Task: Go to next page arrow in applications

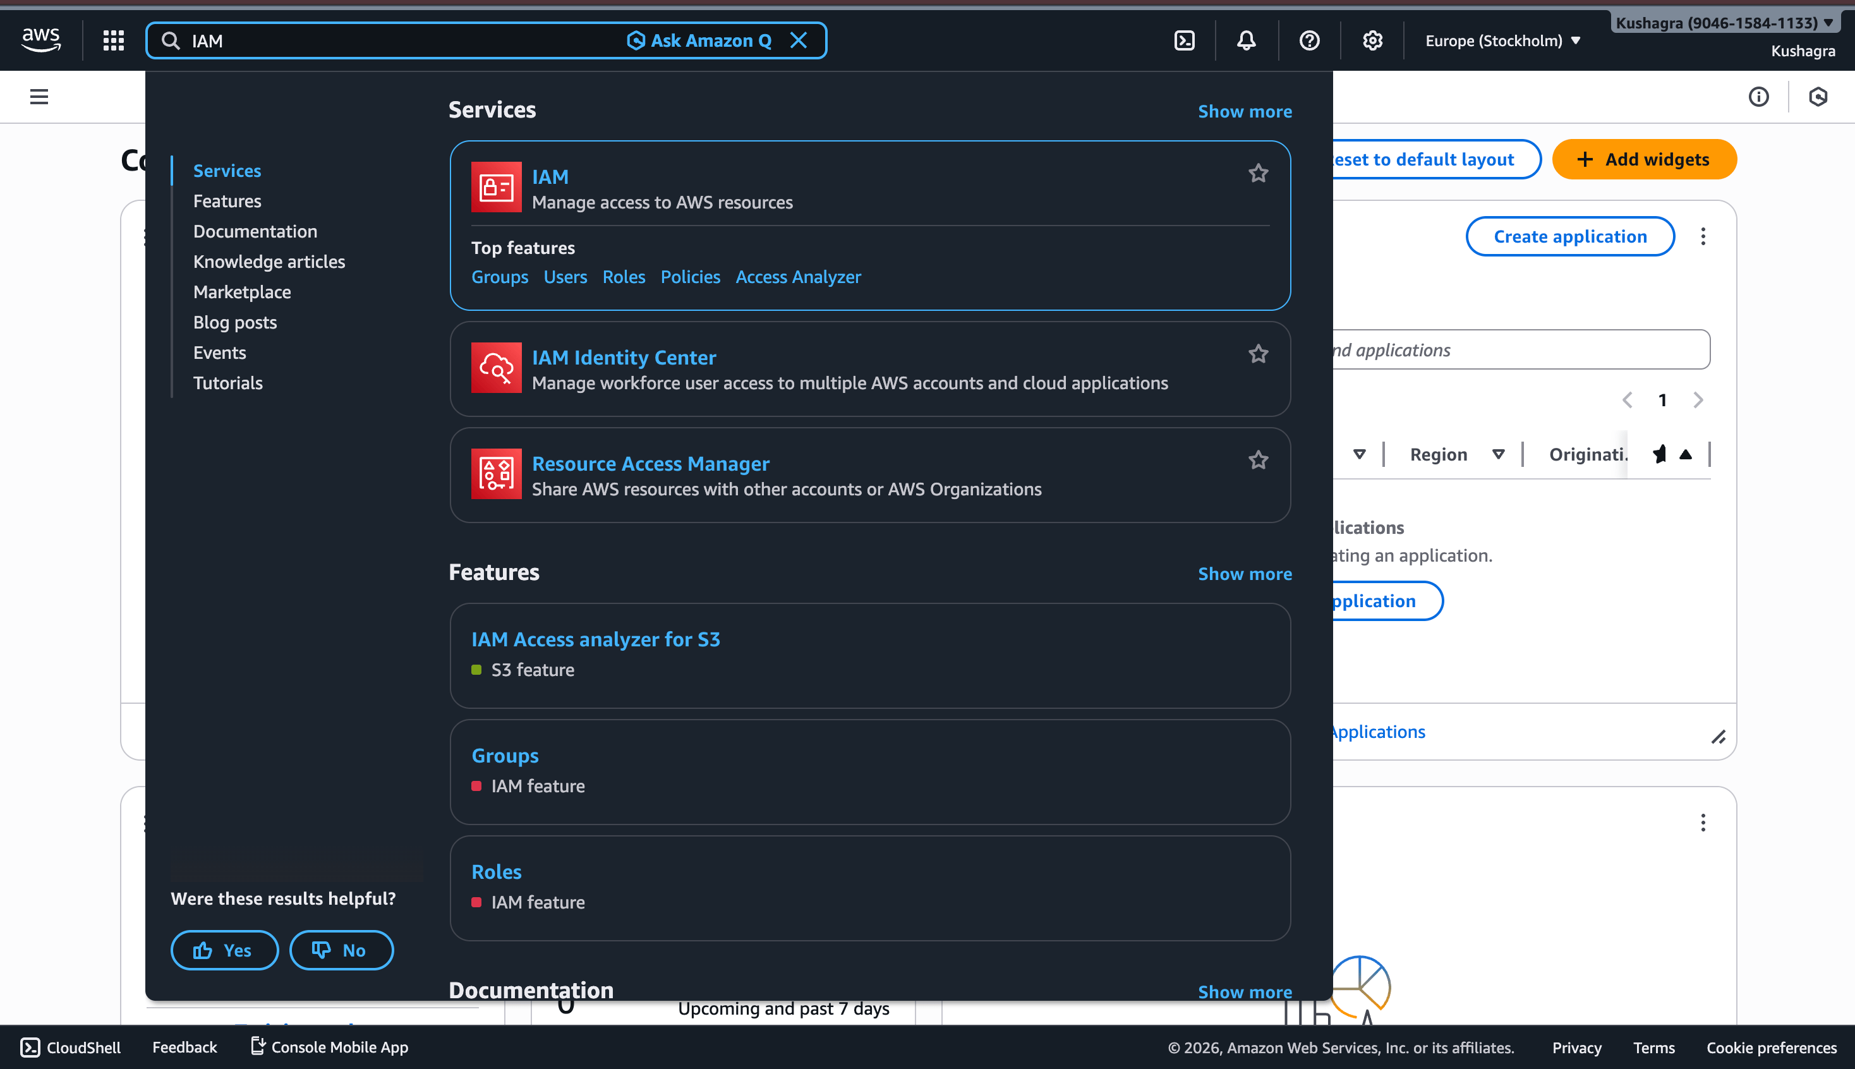Action: [x=1698, y=400]
